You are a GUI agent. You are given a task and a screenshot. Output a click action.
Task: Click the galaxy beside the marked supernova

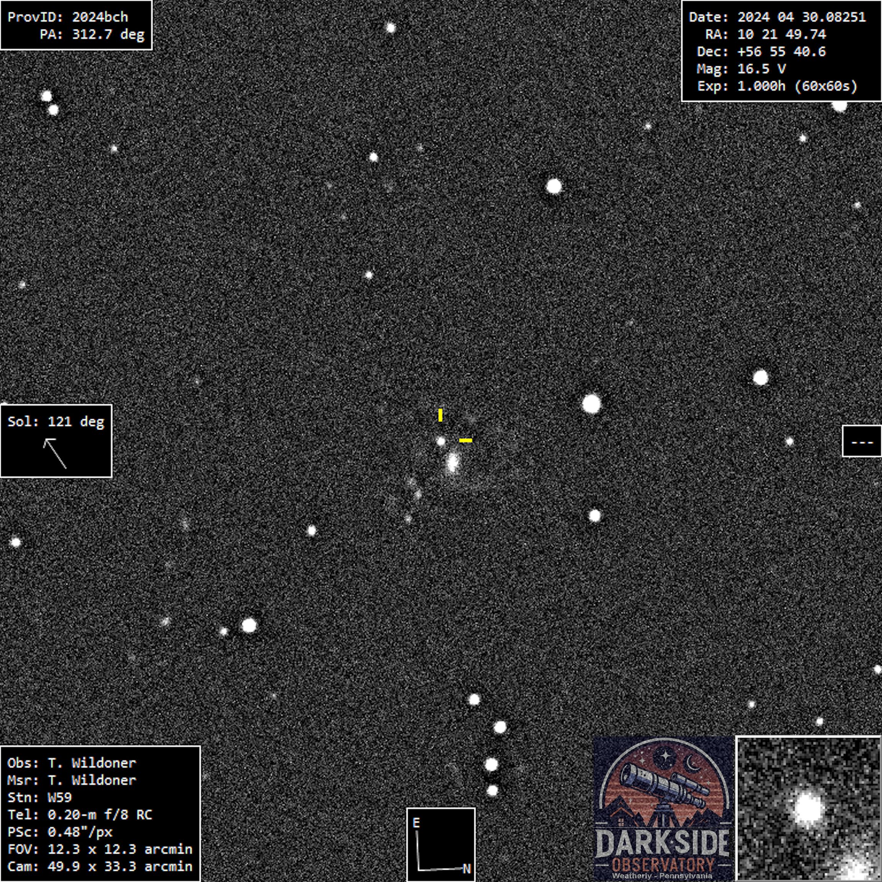click(452, 463)
